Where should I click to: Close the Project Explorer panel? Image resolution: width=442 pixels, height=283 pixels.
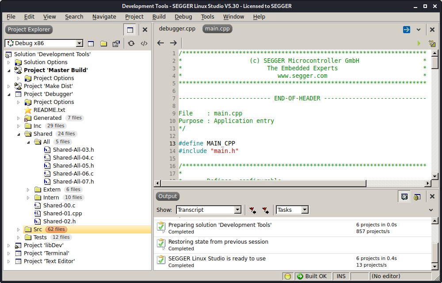(x=145, y=30)
